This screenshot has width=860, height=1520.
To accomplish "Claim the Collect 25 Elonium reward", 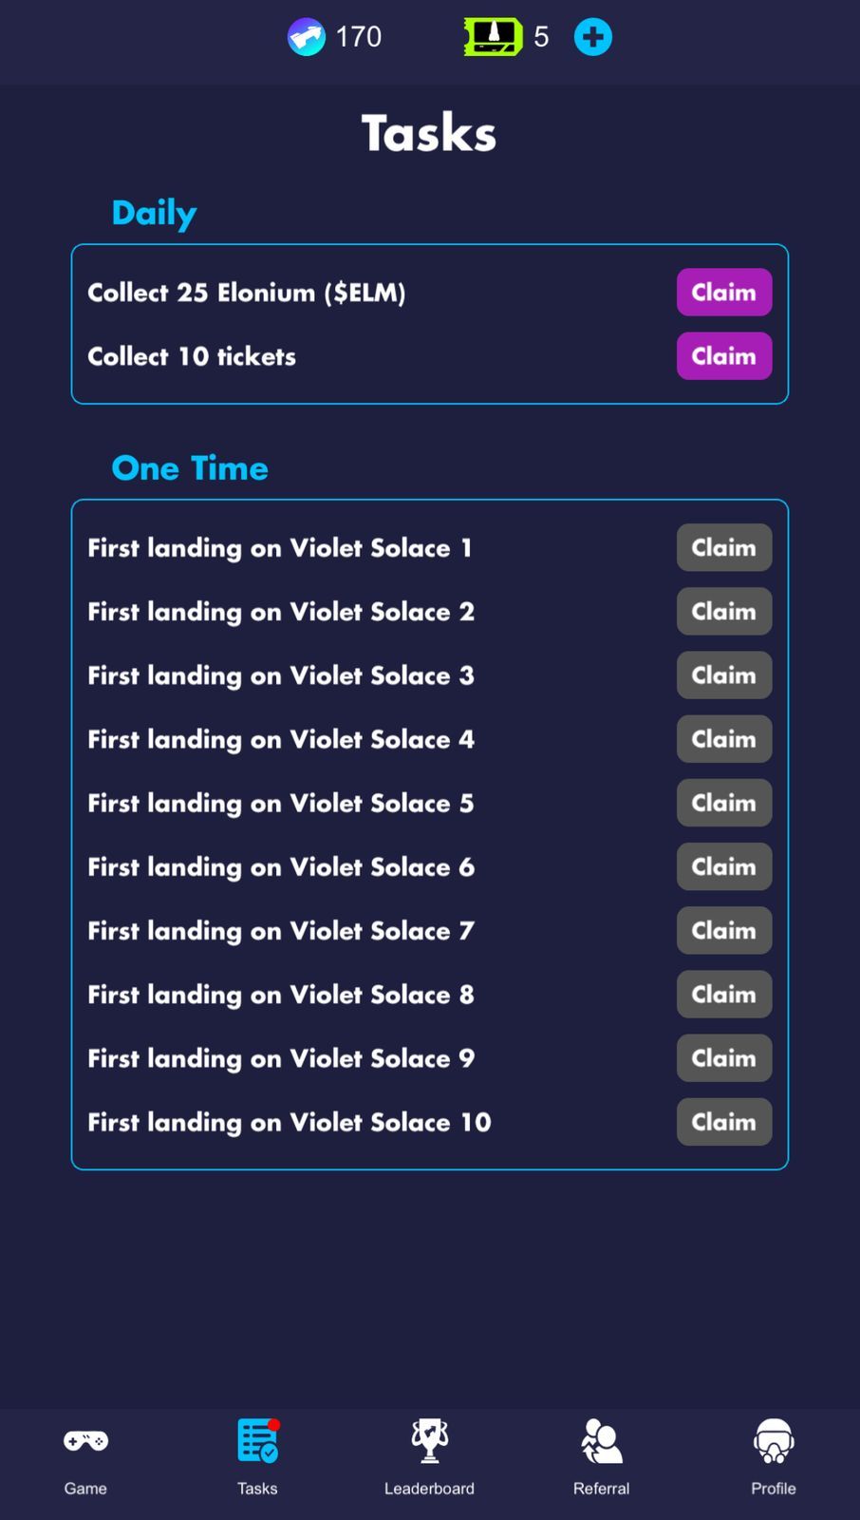I will click(x=723, y=293).
